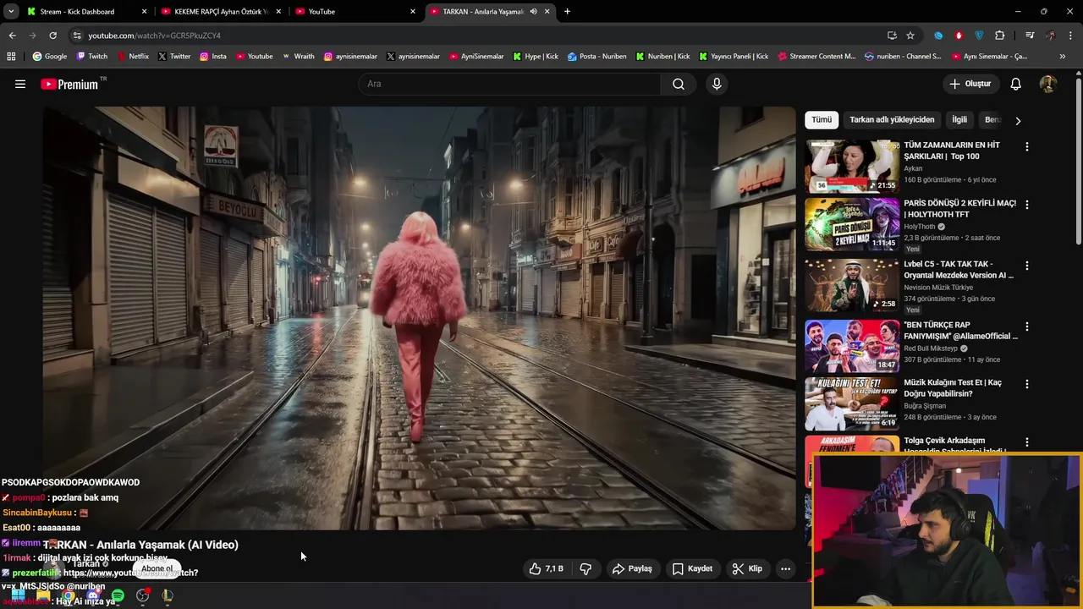Open Twitch bookmark
Image resolution: width=1083 pixels, height=609 pixels.
click(92, 57)
